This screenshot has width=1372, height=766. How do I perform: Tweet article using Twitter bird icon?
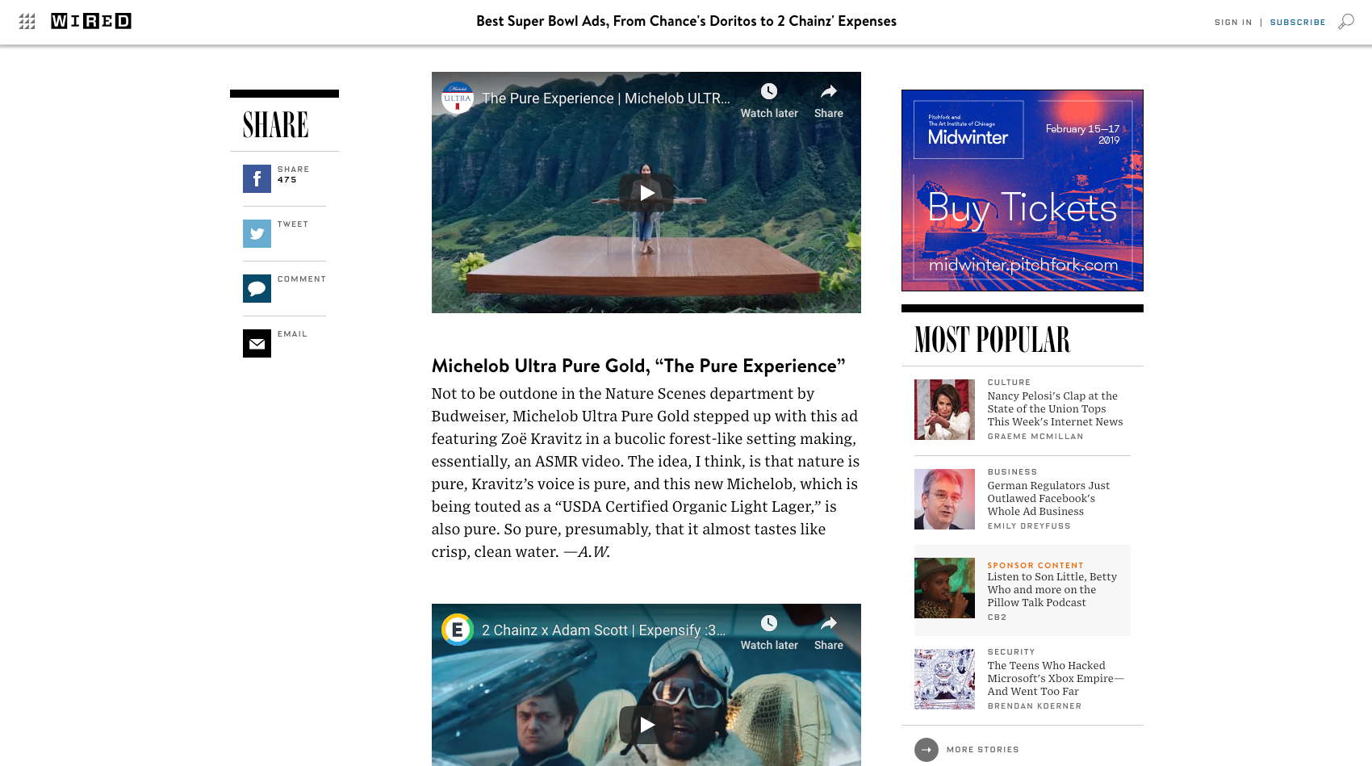point(257,234)
